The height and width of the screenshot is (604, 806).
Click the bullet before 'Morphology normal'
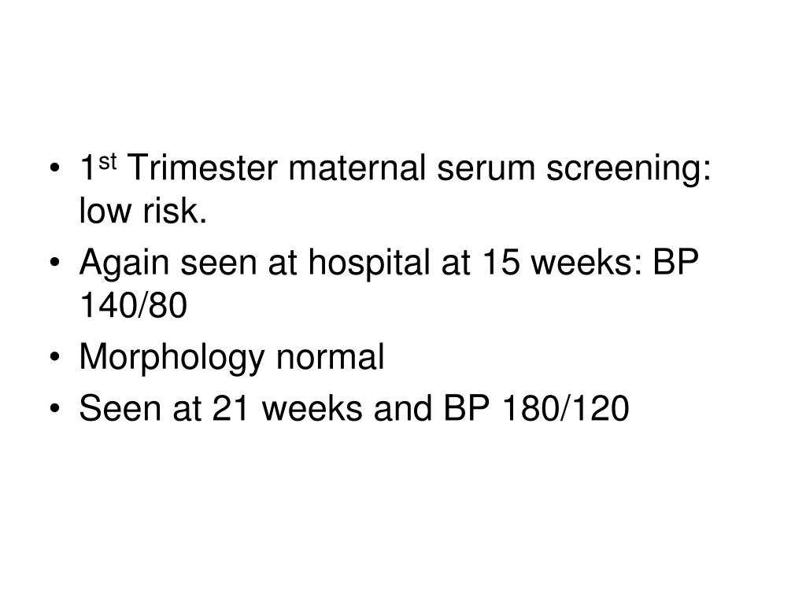[x=55, y=357]
